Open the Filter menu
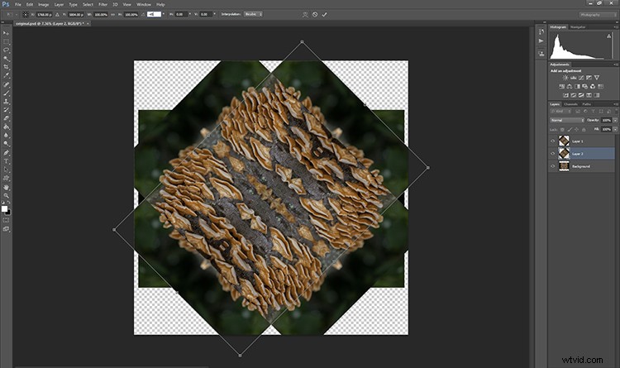 pos(103,4)
